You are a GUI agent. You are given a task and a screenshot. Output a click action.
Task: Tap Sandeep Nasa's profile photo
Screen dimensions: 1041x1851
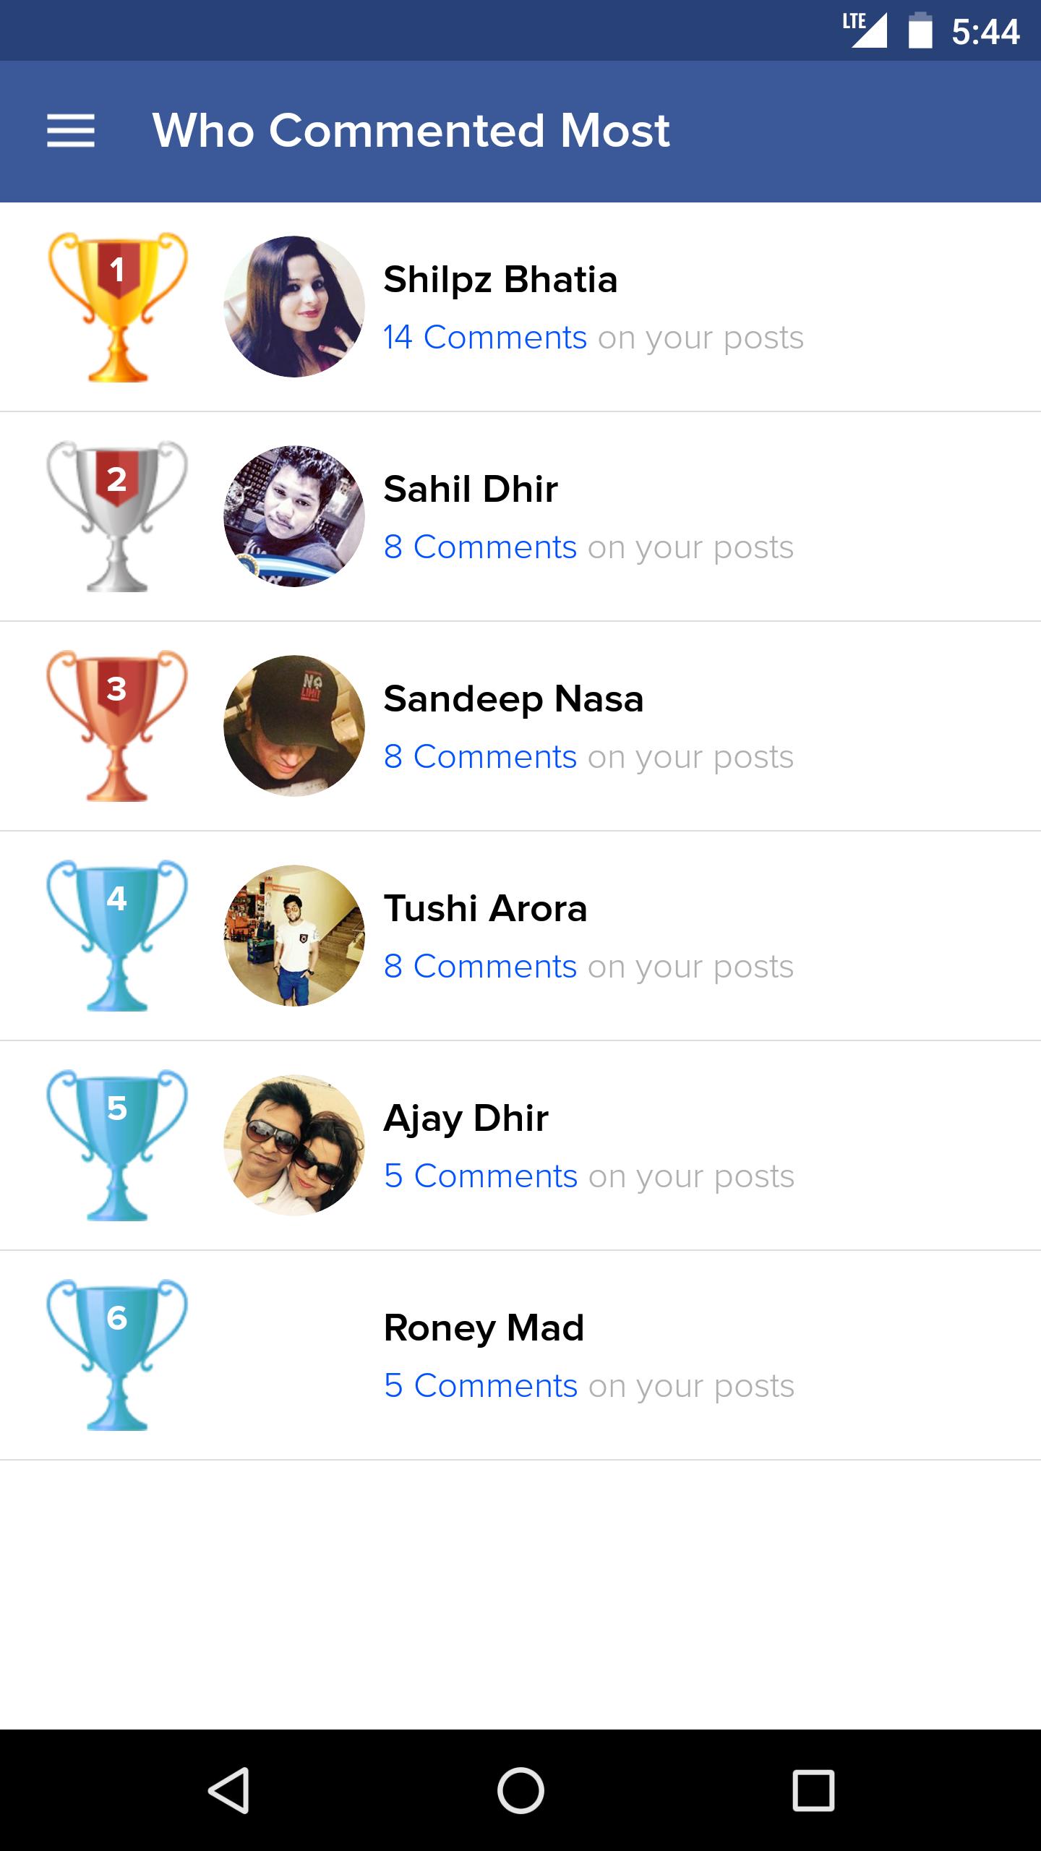(294, 726)
